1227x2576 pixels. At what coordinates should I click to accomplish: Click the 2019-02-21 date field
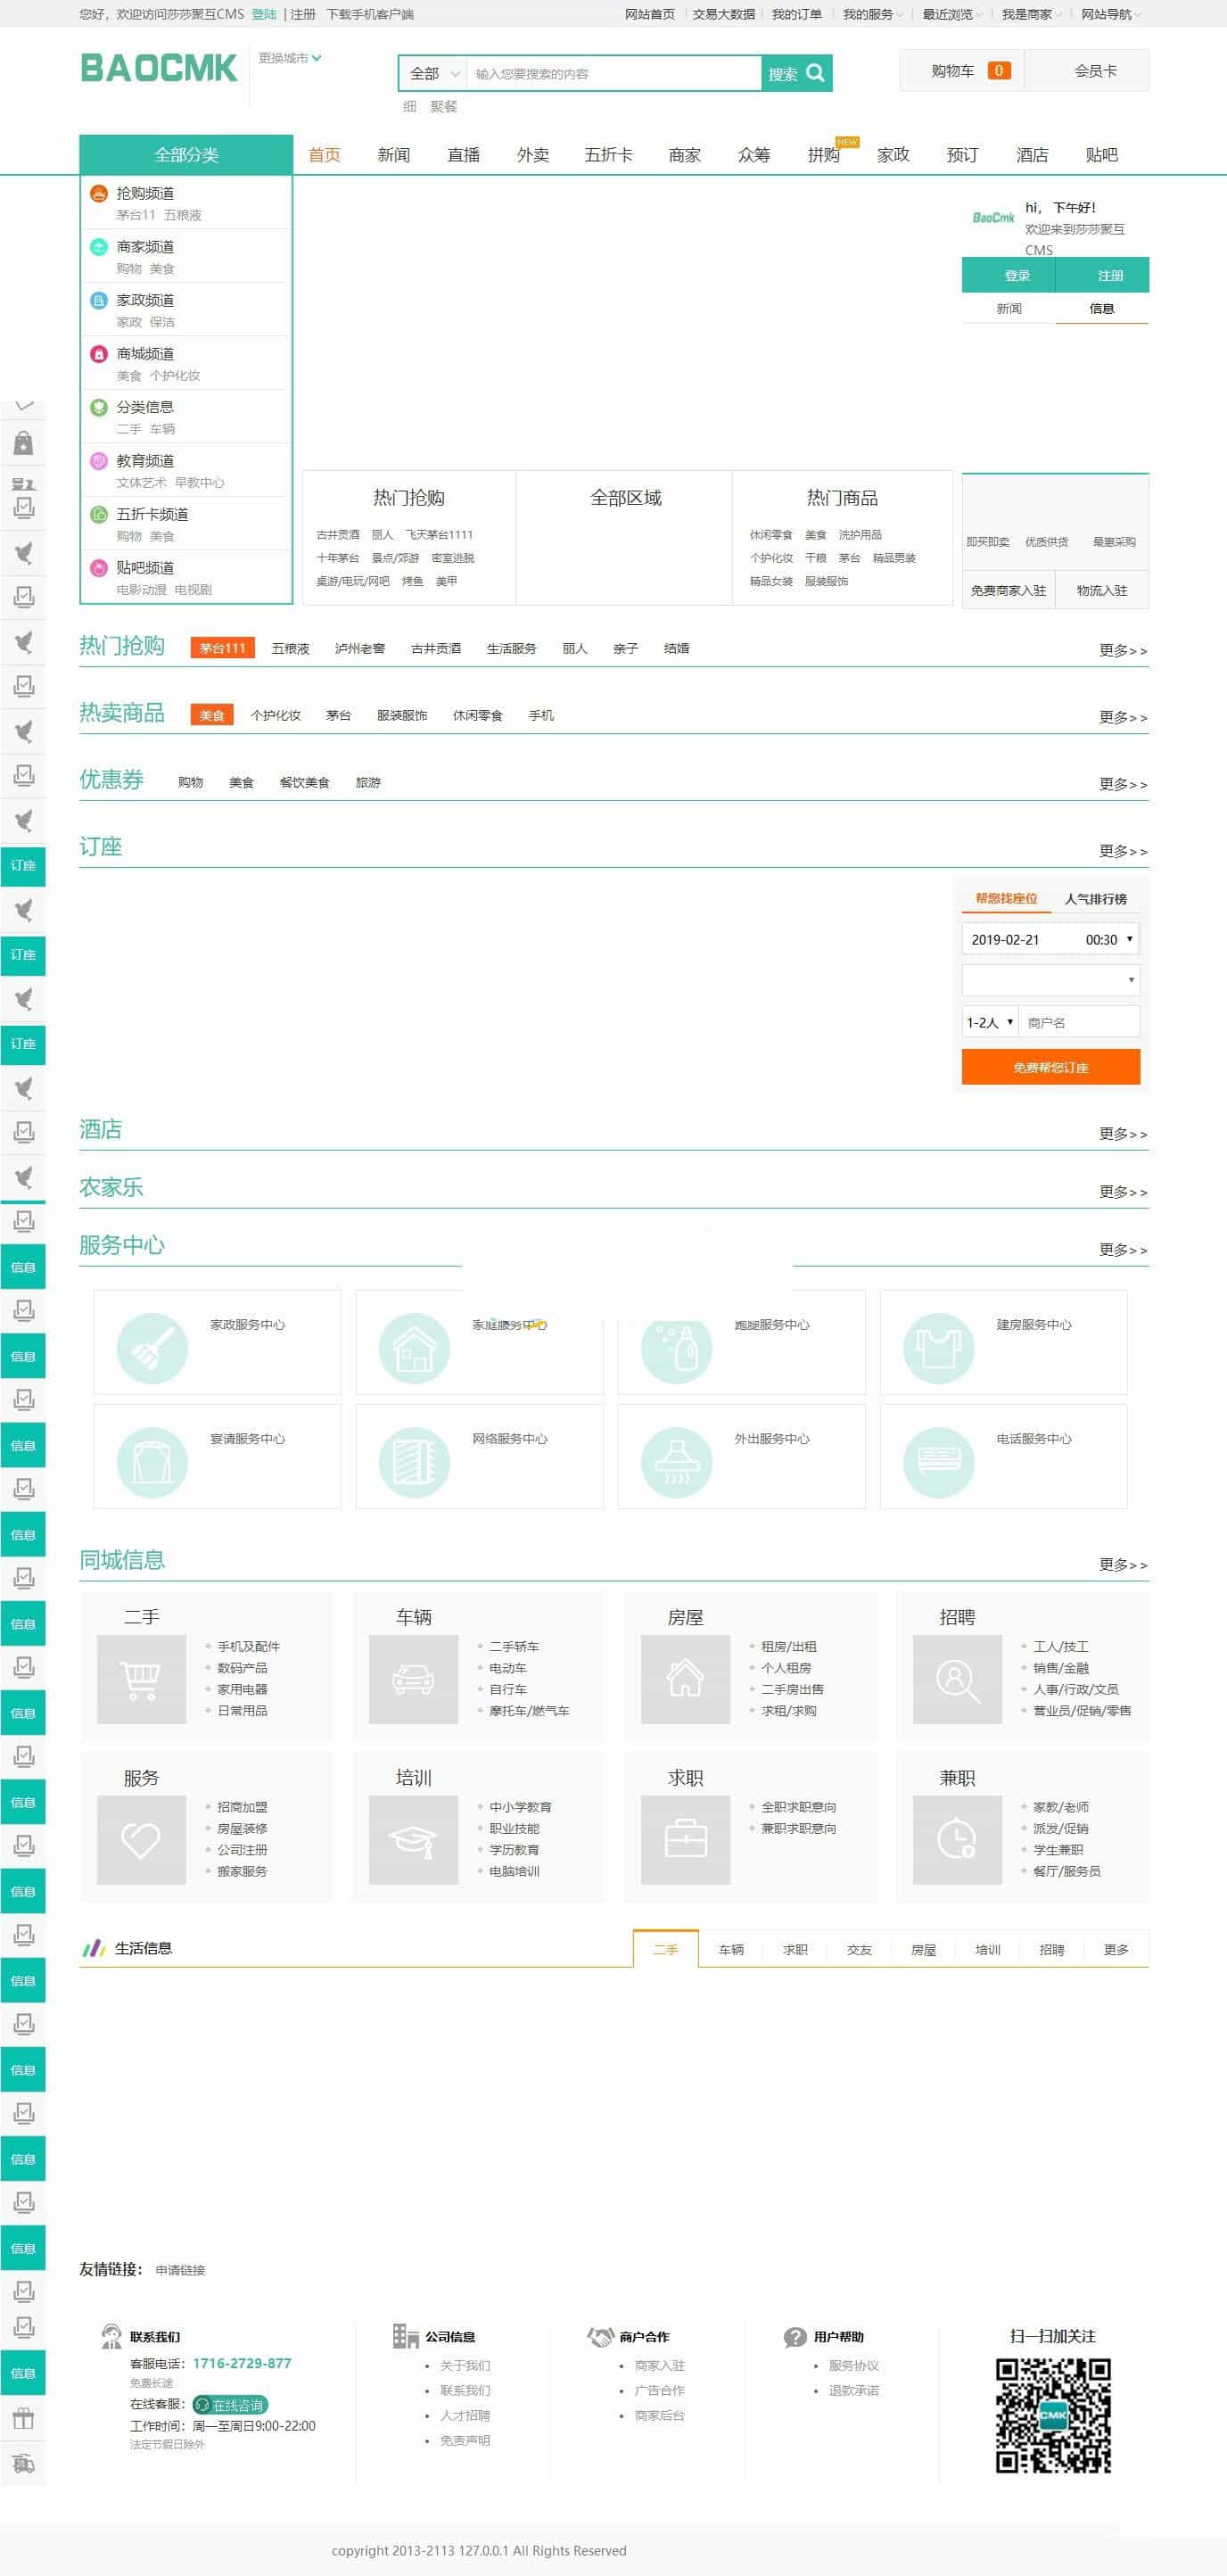point(1020,939)
